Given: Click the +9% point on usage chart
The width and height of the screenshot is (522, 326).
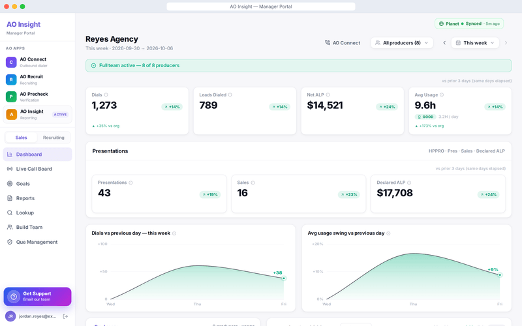Looking at the screenshot, I should [x=500, y=274].
